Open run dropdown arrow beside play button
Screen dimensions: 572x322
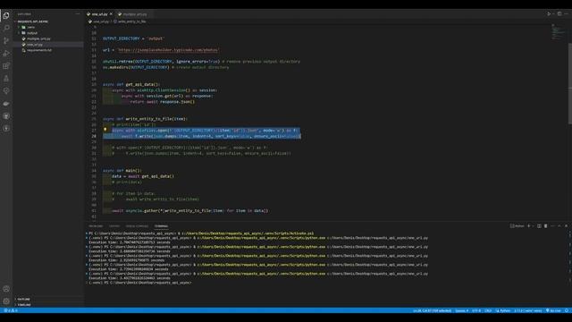552,14
